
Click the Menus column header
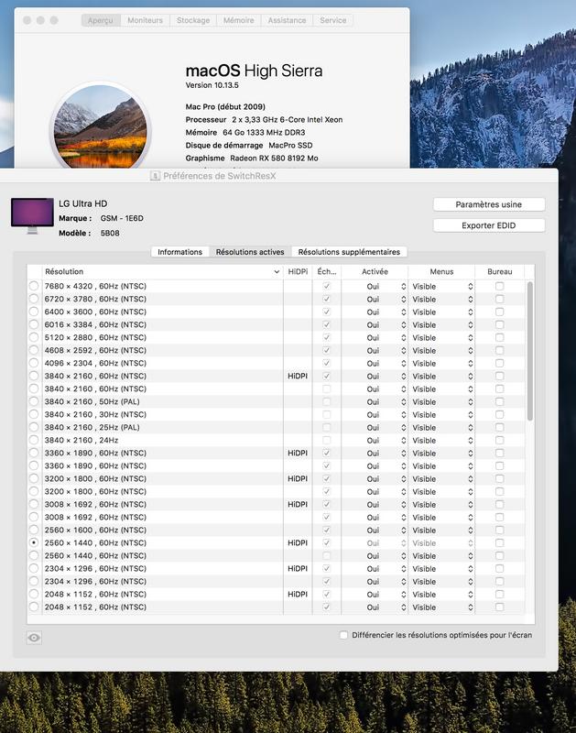441,271
